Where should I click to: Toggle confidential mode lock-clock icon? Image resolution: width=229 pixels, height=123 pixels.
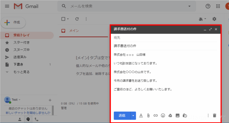pos(185,115)
